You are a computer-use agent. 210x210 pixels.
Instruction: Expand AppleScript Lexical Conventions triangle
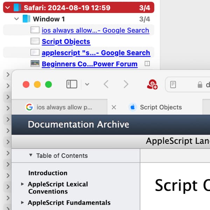(22, 184)
